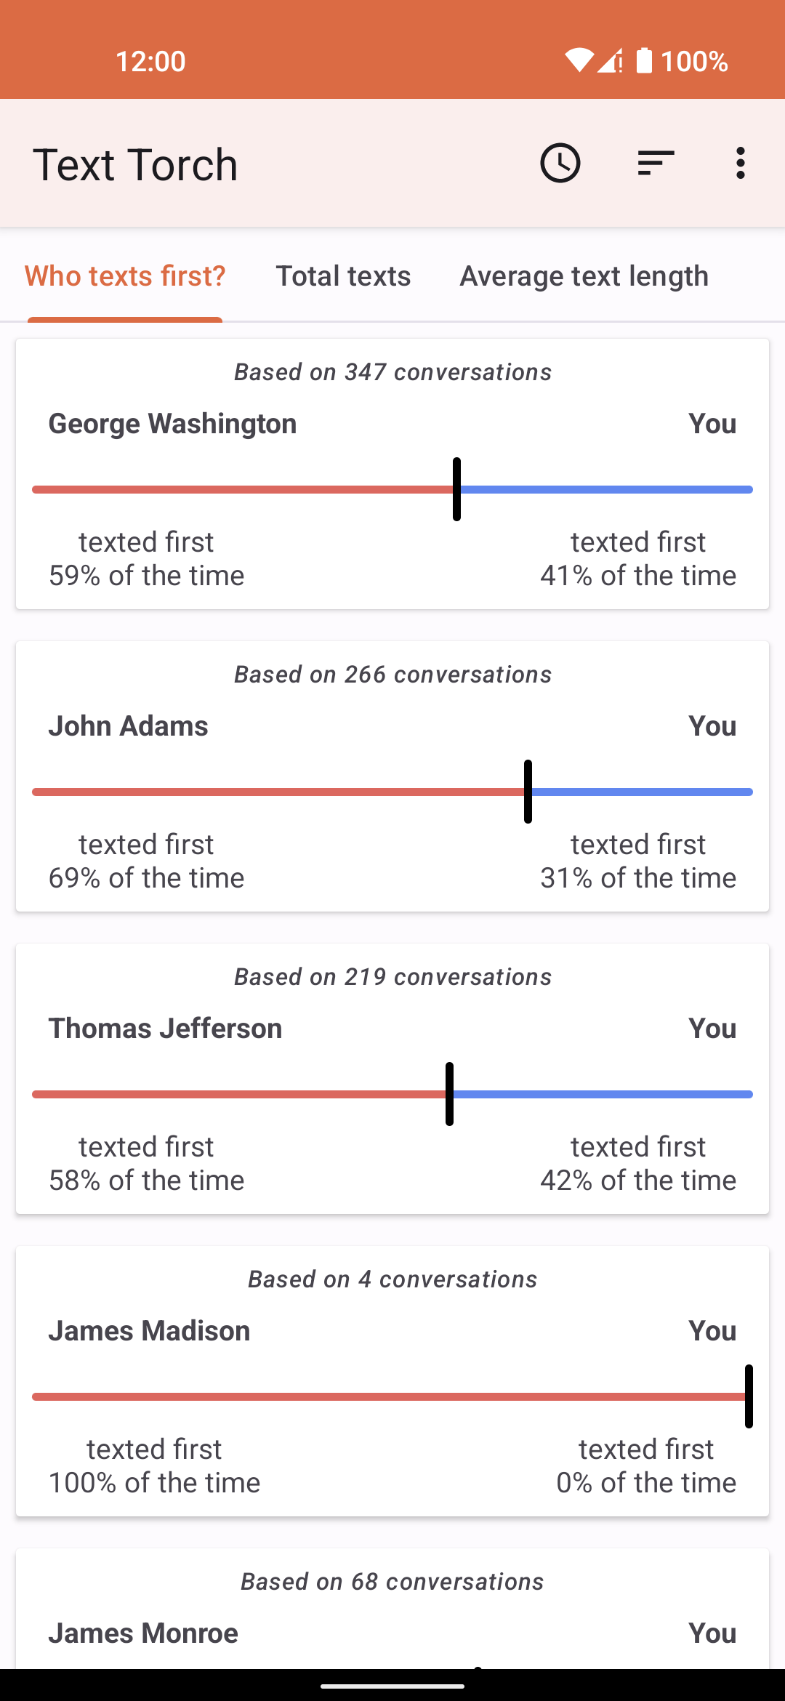785x1701 pixels.
Task: Tap the Wi-Fi status icon
Action: (579, 61)
